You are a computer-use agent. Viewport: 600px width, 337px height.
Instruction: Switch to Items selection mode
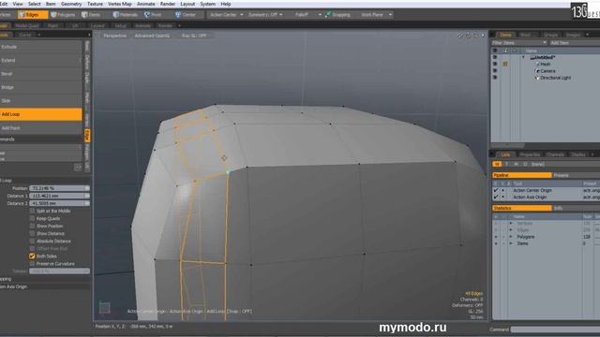[91, 15]
